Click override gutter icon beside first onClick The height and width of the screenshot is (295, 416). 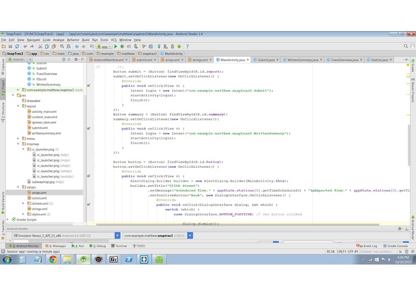89,85
